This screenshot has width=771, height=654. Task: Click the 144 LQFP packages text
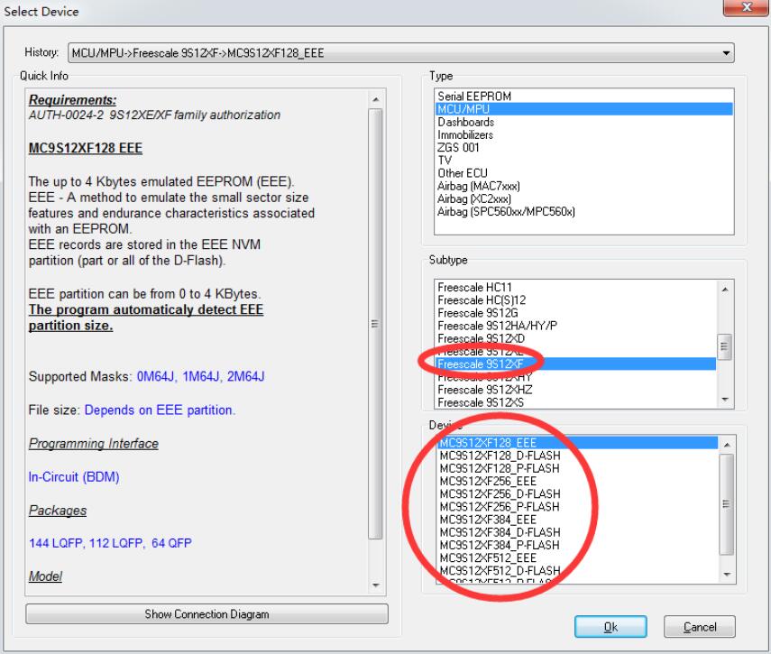56,543
